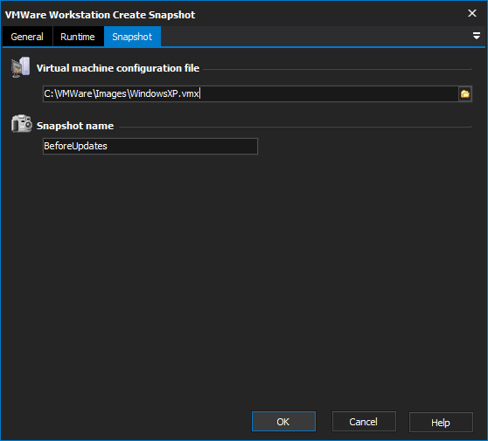This screenshot has width=488, height=441.
Task: Click the folder browse icon for configuration file
Action: pyautogui.click(x=465, y=93)
